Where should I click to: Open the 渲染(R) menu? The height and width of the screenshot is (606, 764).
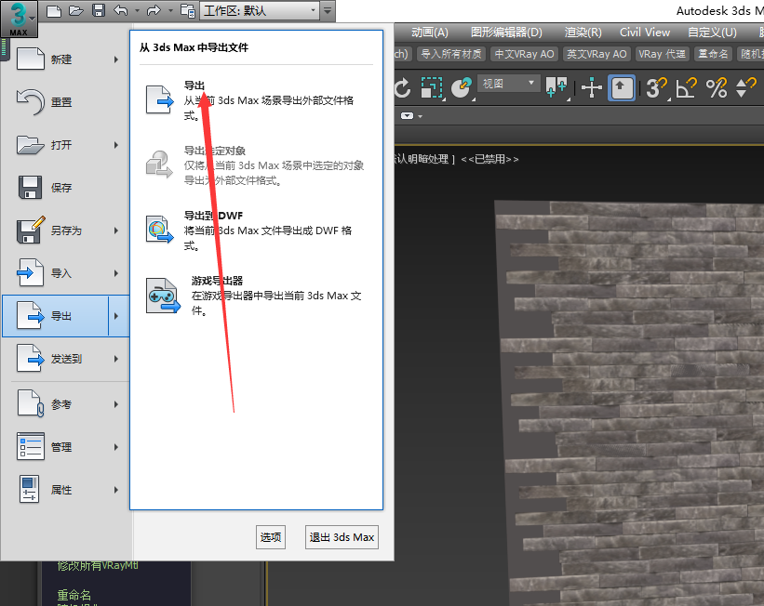[583, 33]
